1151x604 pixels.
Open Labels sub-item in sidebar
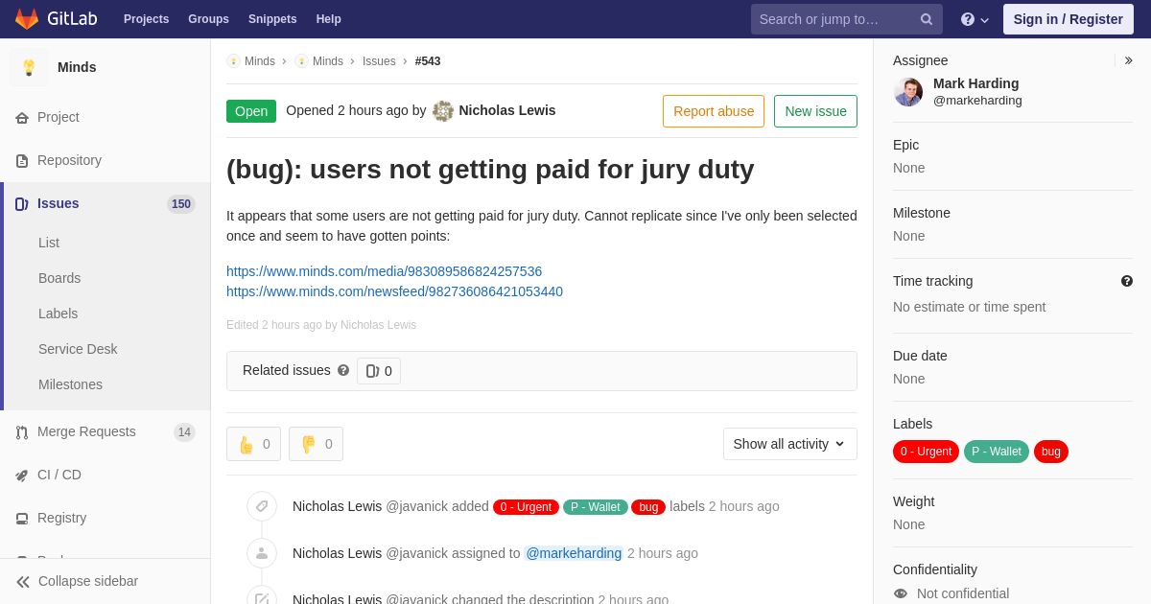(x=59, y=314)
